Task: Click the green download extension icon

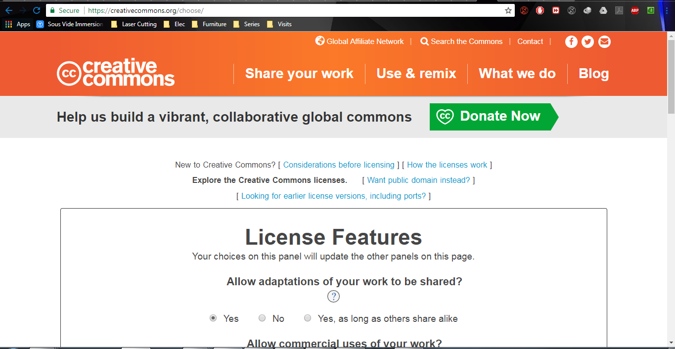Action: pos(651,10)
